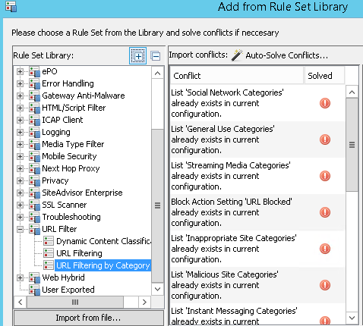The image size is (363, 326).
Task: Select the URL Filtering by Category item
Action: (x=103, y=265)
